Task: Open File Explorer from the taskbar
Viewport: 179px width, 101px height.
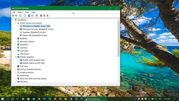Action: pyautogui.click(x=23, y=99)
